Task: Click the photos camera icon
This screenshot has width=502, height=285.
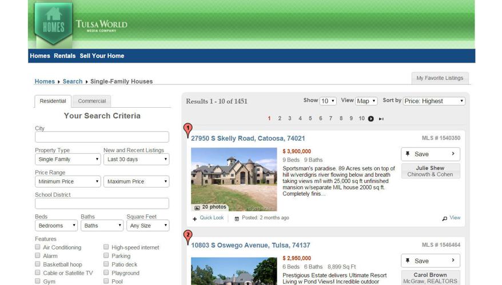Action: (197, 208)
